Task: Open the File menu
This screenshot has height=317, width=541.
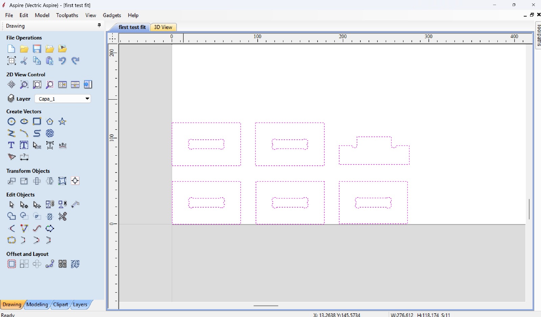Action: 9,15
